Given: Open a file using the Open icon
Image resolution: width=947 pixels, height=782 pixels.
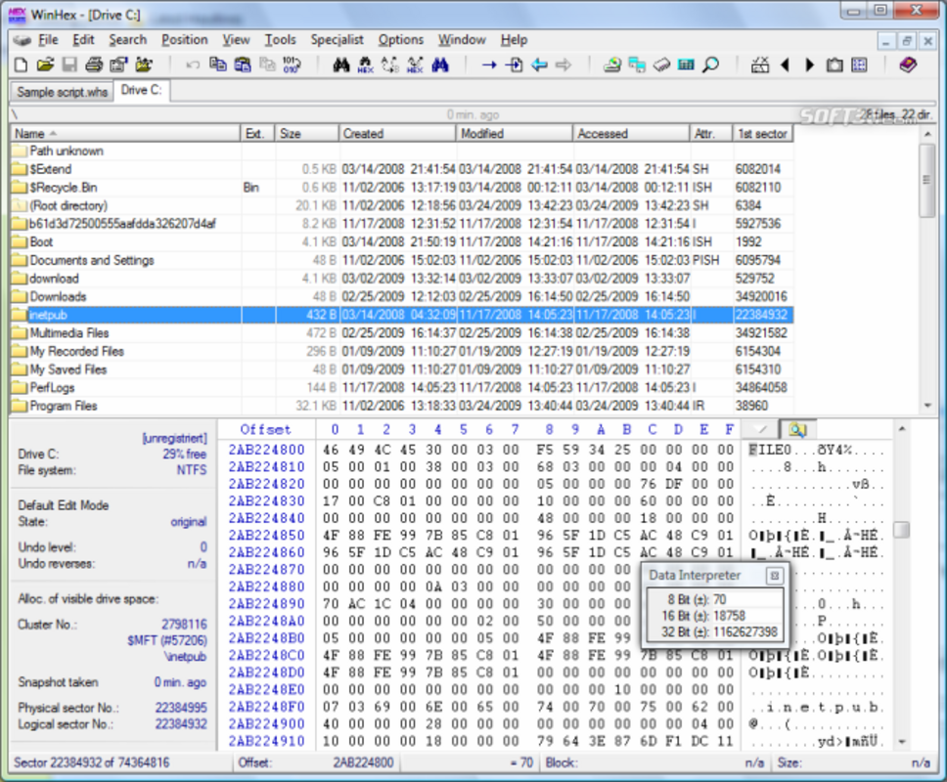Looking at the screenshot, I should (46, 65).
